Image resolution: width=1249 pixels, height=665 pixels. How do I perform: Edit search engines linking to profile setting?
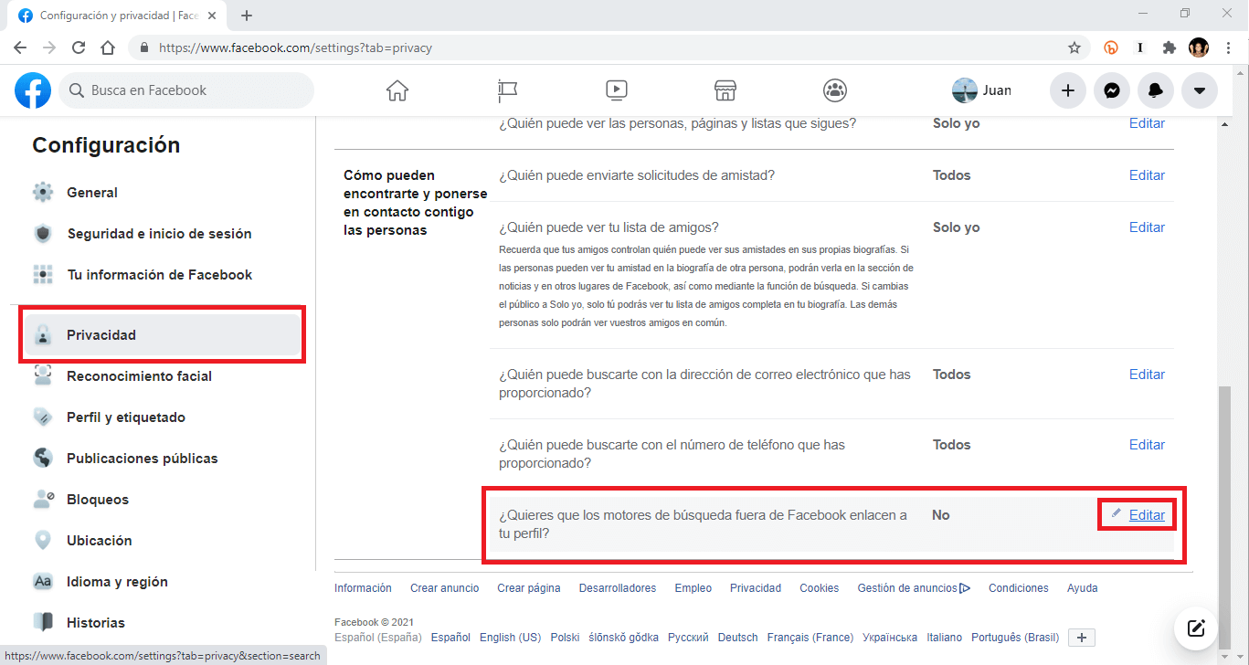[1147, 515]
